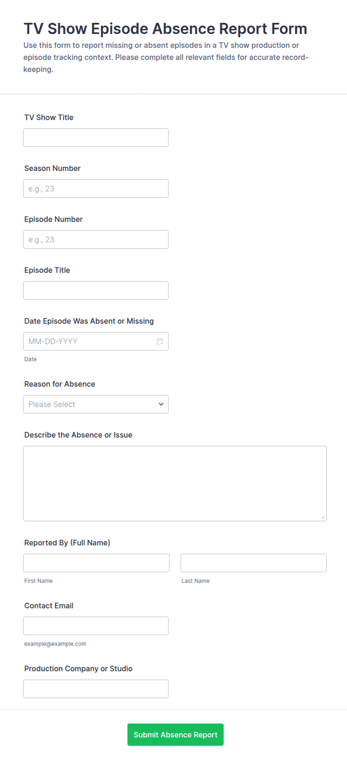Viewport: 347px width, 764px height.
Task: Click the Reported By (Full Name) label
Action: 67,543
